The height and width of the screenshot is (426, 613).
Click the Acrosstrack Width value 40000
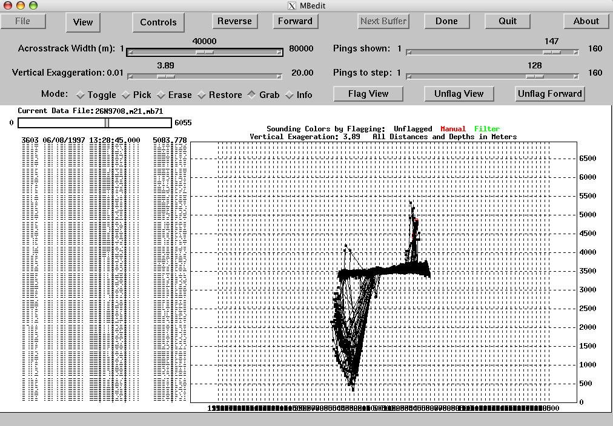(205, 41)
